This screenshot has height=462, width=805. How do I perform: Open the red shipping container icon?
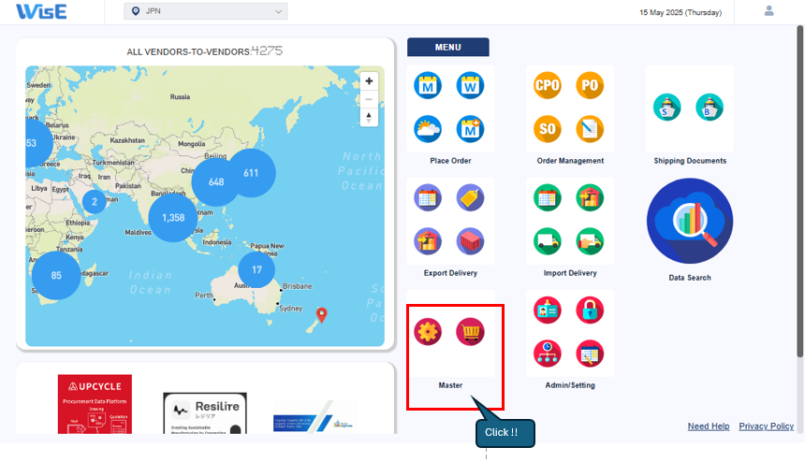click(470, 240)
